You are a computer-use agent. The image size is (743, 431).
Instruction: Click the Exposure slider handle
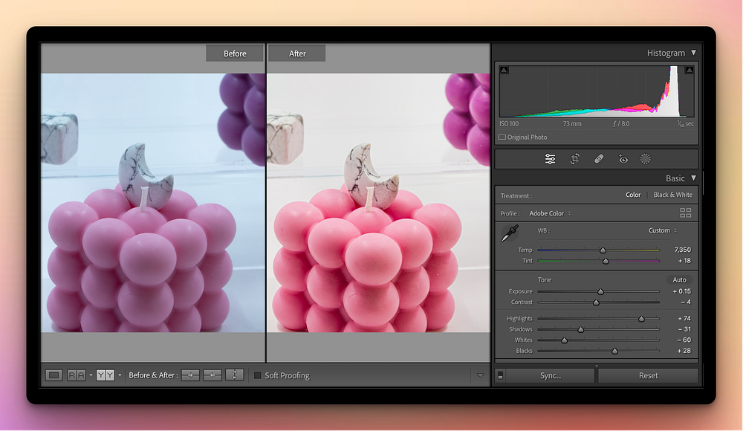pos(600,291)
